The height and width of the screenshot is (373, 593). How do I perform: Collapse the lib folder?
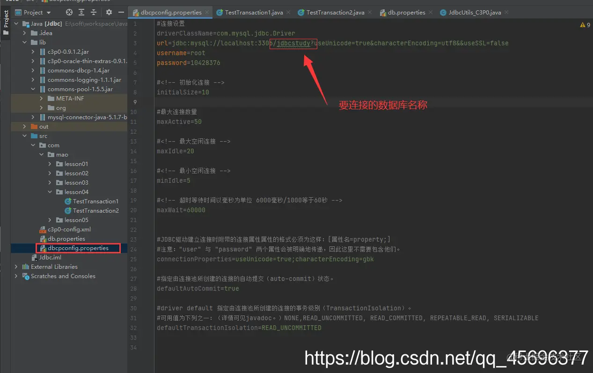[24, 42]
